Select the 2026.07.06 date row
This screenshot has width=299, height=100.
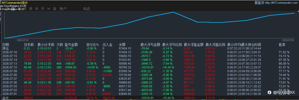10,82
